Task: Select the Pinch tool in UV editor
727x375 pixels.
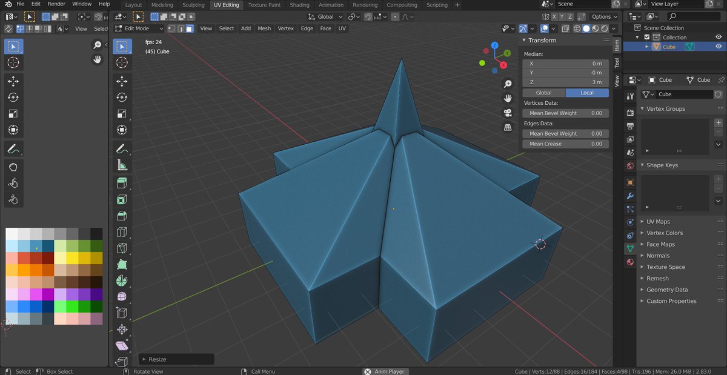Action: [13, 200]
